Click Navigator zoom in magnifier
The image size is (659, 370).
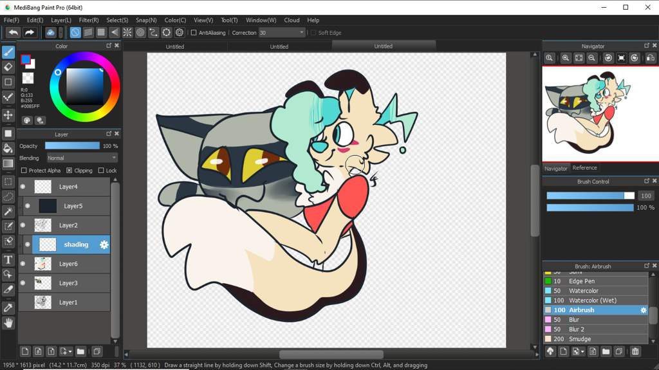pyautogui.click(x=566, y=58)
